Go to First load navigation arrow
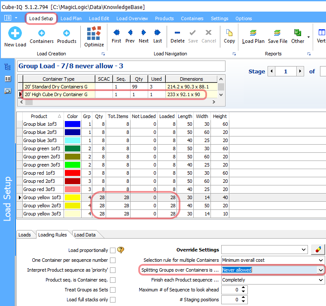The image size is (326, 306). pos(116,33)
